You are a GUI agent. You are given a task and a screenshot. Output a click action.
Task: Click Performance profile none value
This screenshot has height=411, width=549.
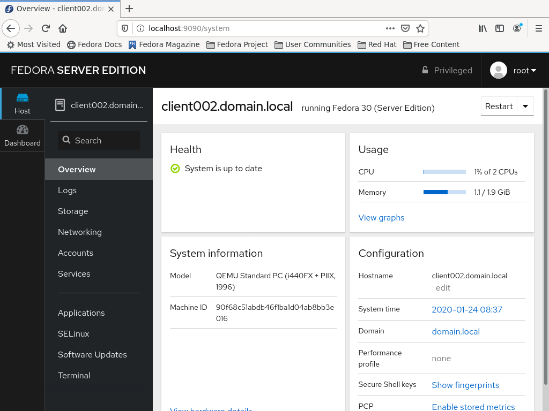click(x=441, y=359)
